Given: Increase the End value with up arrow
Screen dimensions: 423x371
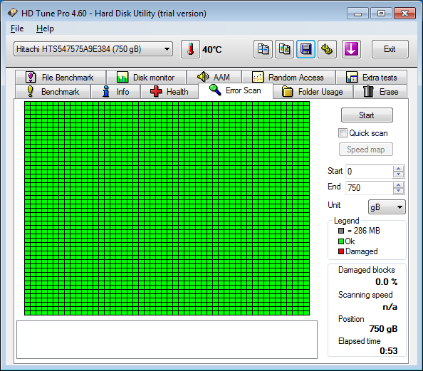Looking at the screenshot, I should pyautogui.click(x=399, y=184).
